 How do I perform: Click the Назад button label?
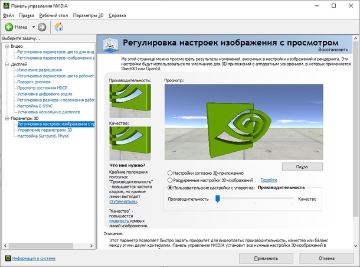tap(21, 27)
